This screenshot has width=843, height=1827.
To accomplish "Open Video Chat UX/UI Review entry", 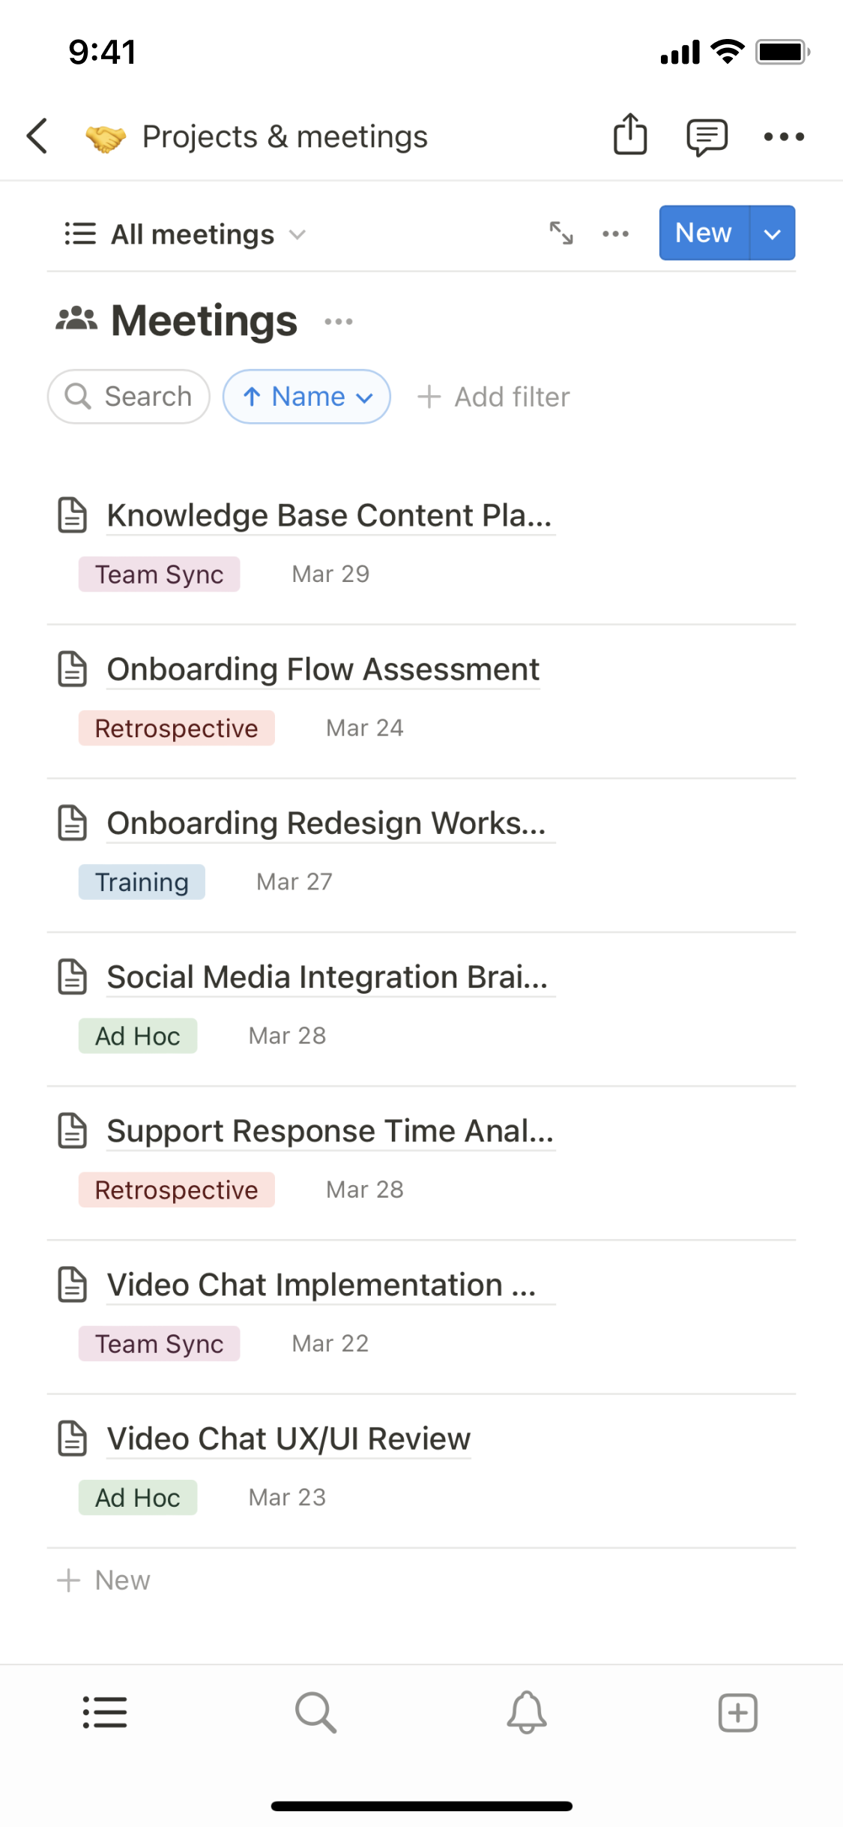I will pos(288,1438).
